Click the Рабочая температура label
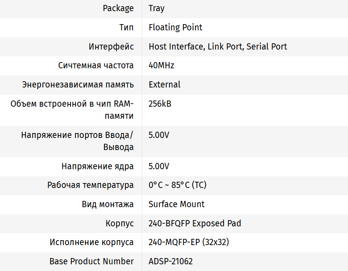The image size is (348, 271). click(x=90, y=185)
